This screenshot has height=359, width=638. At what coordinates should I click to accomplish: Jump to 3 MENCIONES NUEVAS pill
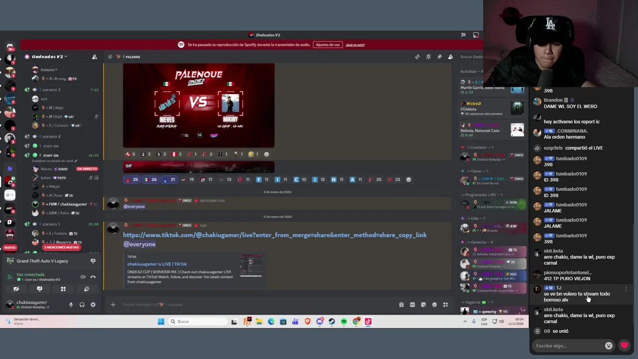(61, 247)
